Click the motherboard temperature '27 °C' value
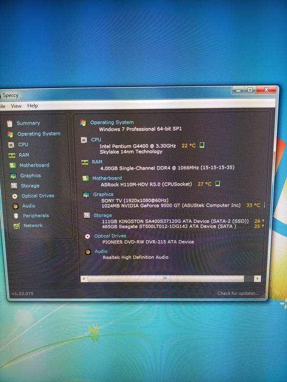Image resolution: width=287 pixels, height=382 pixels. pyautogui.click(x=204, y=184)
